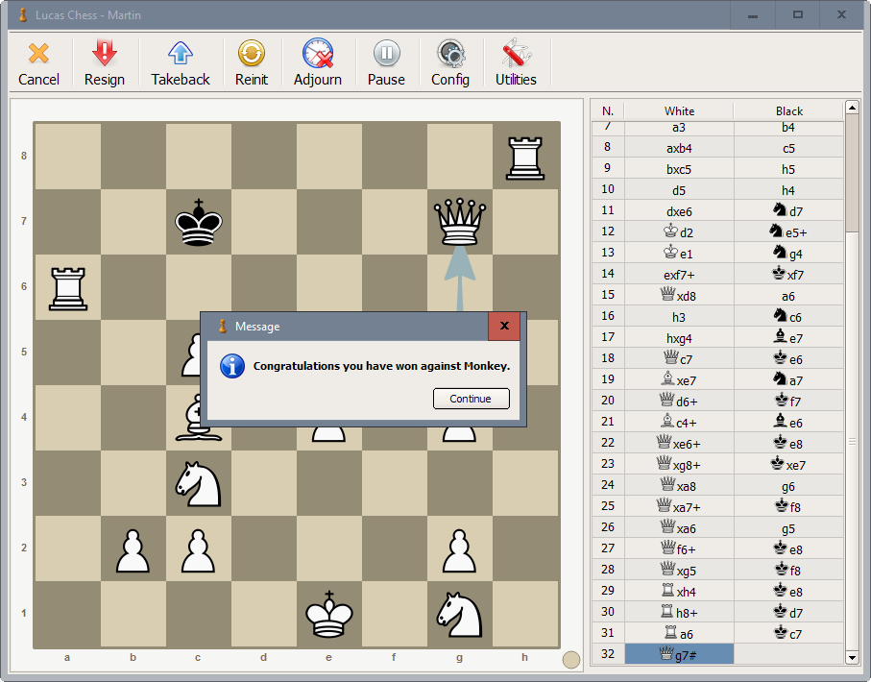Select move 31 black Kc7 cell
The height and width of the screenshot is (682, 871).
788,634
